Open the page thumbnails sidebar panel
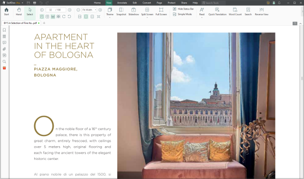The height and width of the screenshot is (179, 304). click(x=4, y=36)
